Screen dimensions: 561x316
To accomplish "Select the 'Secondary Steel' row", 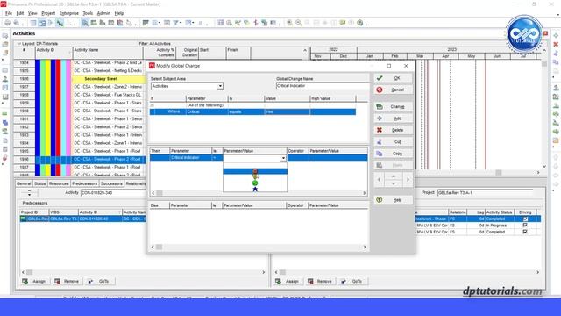I will pyautogui.click(x=109, y=79).
